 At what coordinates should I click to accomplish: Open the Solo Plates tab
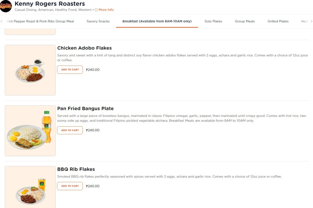213,21
